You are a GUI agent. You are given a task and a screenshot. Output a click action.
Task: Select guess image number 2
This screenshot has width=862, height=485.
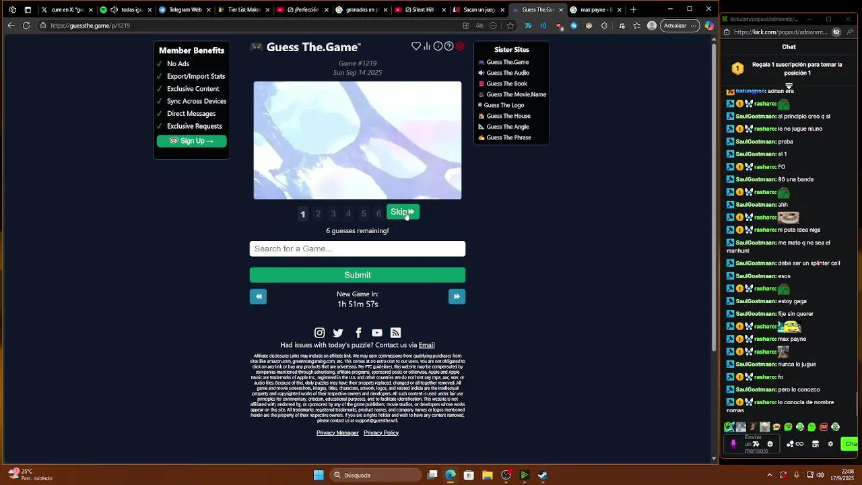tap(318, 214)
